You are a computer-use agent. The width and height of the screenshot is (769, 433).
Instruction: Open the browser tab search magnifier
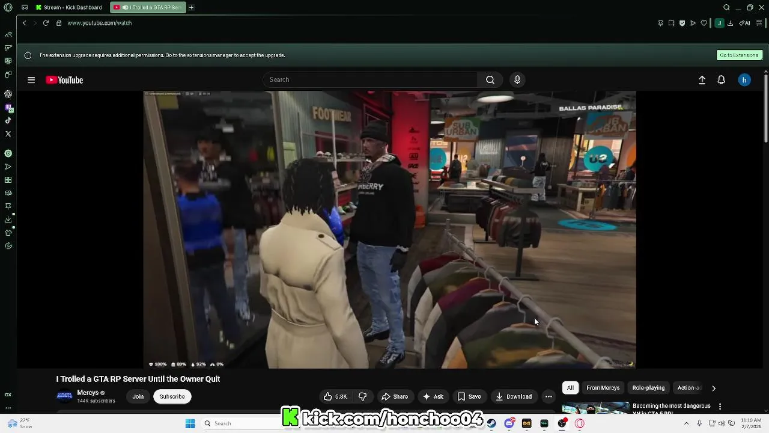pos(726,7)
